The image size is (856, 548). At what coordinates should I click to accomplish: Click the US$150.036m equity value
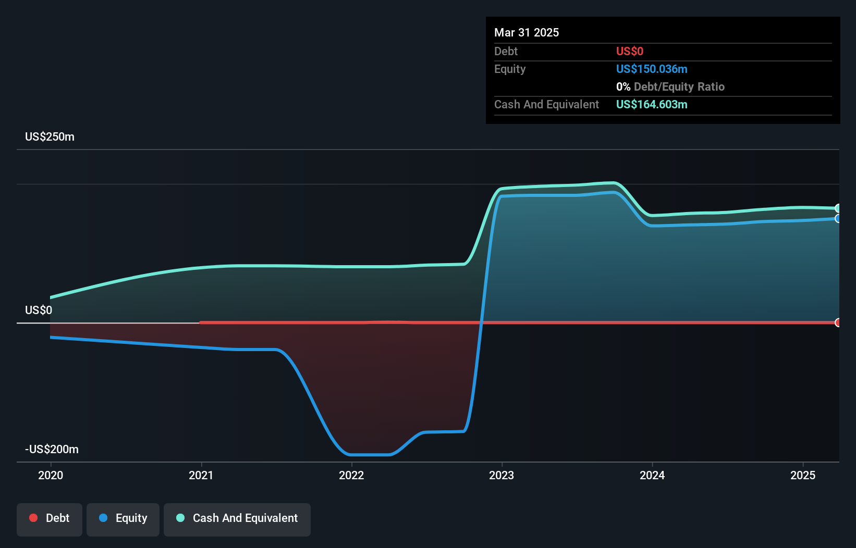(652, 69)
